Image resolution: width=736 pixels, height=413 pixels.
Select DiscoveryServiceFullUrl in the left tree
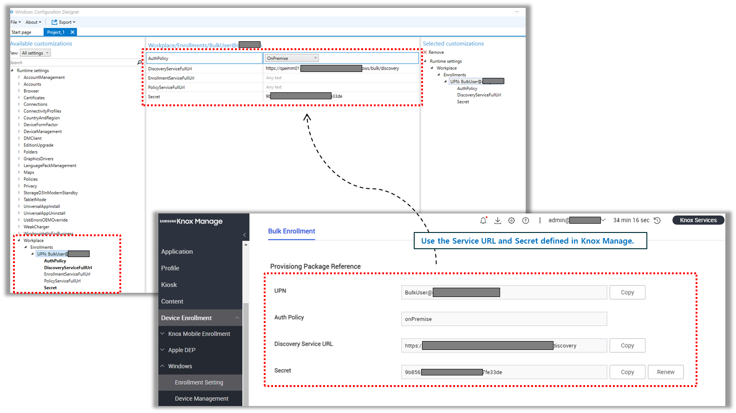coord(68,268)
